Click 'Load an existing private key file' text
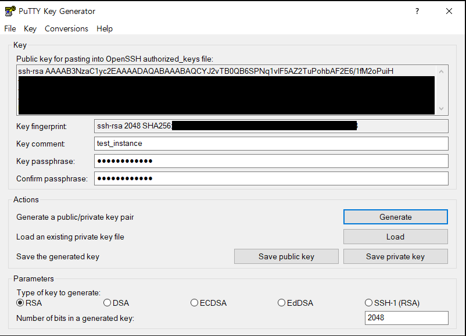466x336 pixels. click(x=70, y=237)
